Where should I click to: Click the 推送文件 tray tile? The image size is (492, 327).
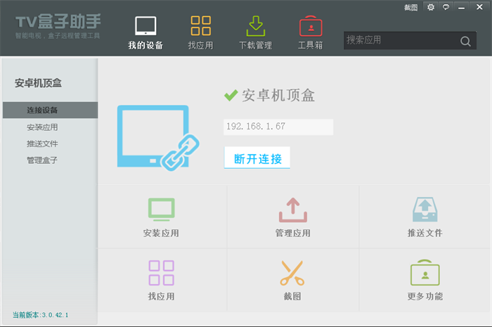click(425, 217)
